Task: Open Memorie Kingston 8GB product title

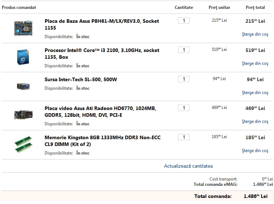Action: click(x=103, y=141)
